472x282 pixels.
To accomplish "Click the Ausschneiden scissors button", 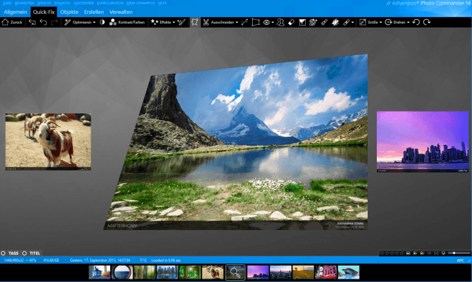I will click(219, 22).
